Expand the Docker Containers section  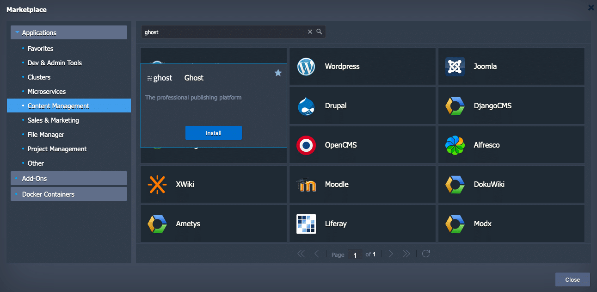[x=68, y=194]
